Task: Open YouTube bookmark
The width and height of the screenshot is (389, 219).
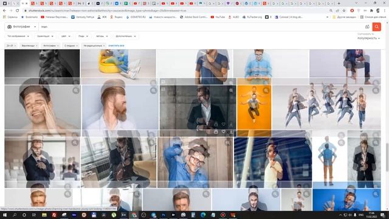Action: click(218, 17)
